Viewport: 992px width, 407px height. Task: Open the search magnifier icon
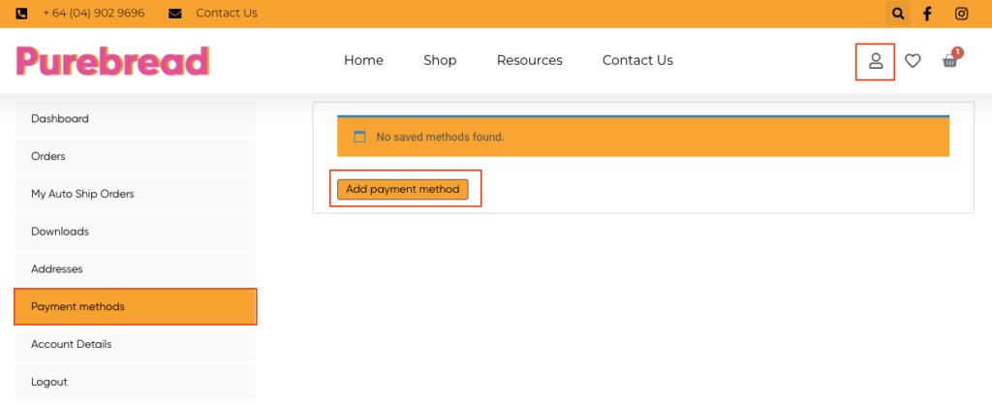click(x=898, y=14)
